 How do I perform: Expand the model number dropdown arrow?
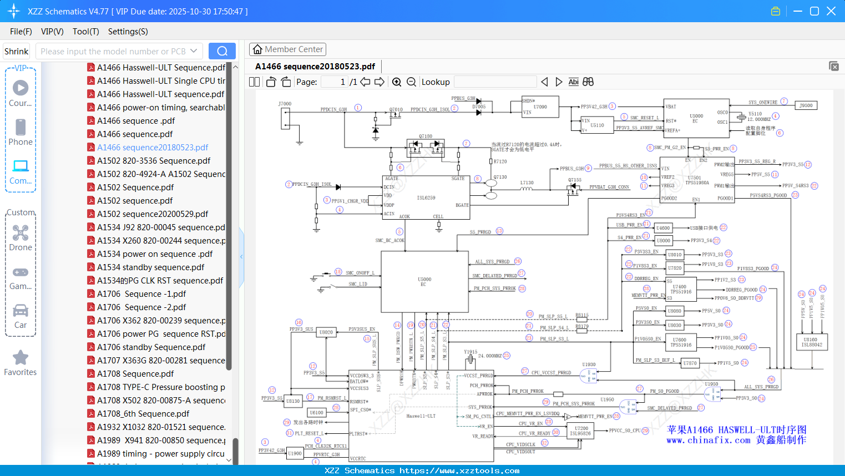pyautogui.click(x=194, y=51)
